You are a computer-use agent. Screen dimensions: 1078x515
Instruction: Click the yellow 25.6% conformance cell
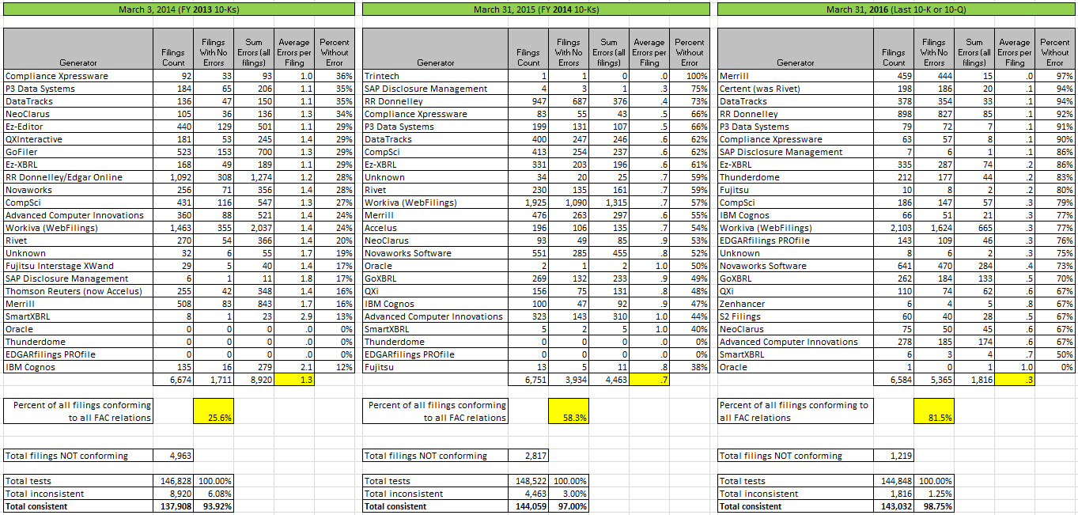214,411
